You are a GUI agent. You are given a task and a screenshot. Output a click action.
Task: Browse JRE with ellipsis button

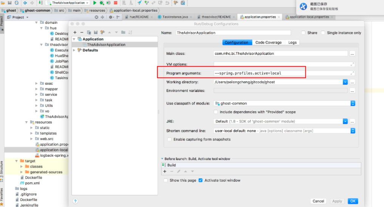click(352, 121)
